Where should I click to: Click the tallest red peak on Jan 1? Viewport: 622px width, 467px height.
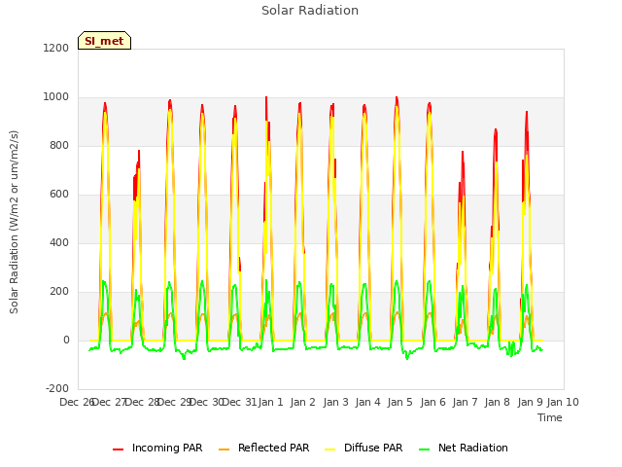[266, 98]
